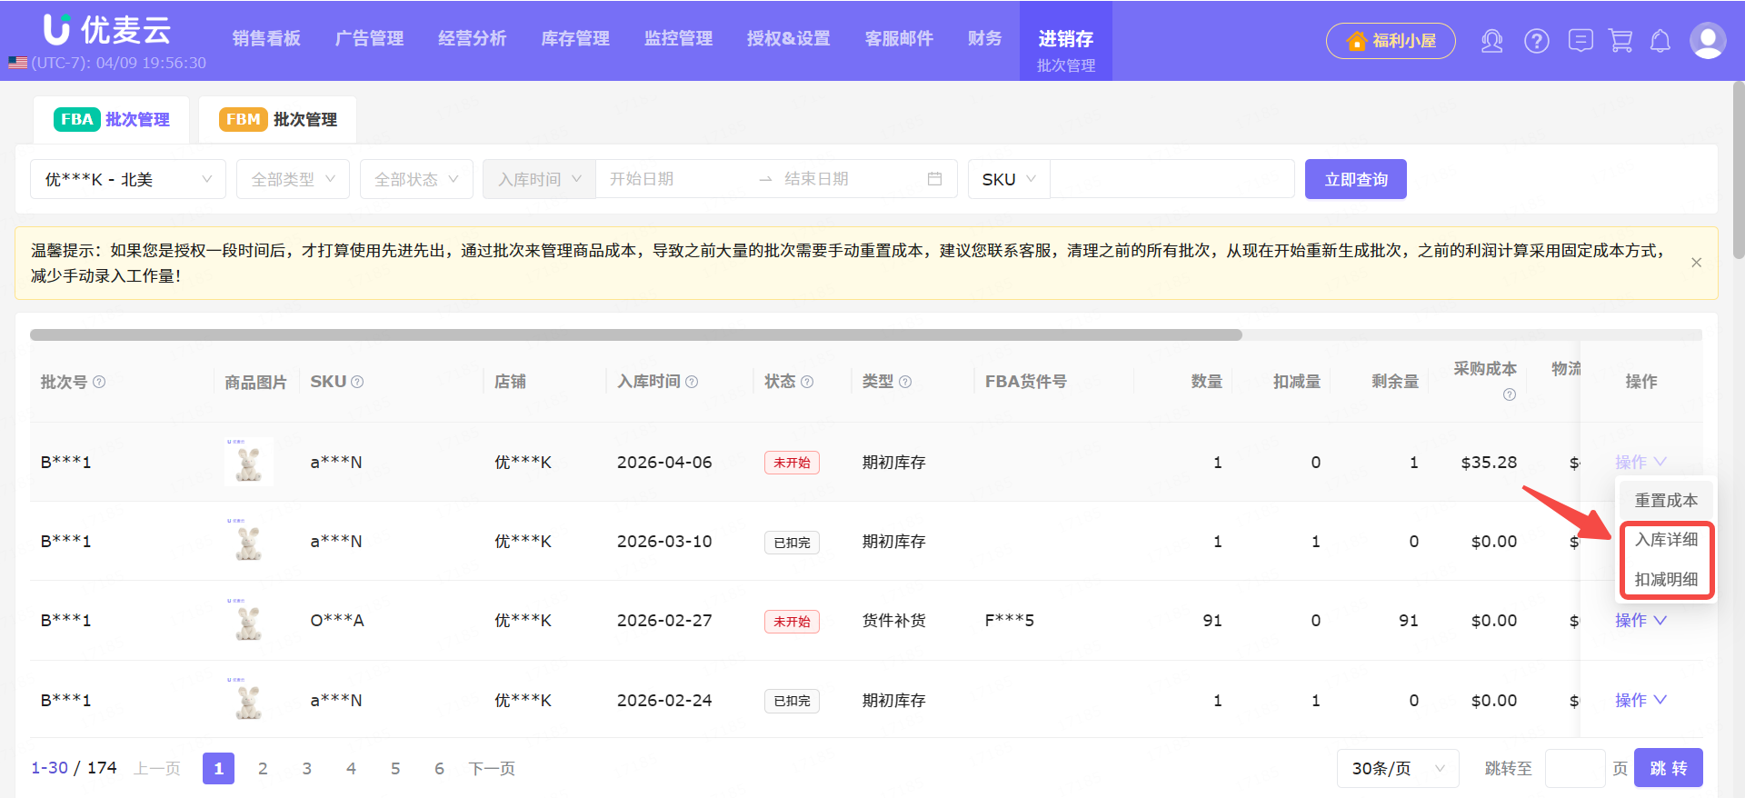Choose 重置成本 in the dropdown menu

(x=1666, y=500)
